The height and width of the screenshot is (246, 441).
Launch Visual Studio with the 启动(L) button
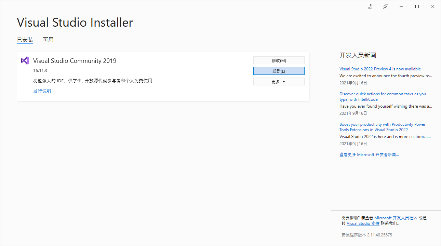click(279, 71)
